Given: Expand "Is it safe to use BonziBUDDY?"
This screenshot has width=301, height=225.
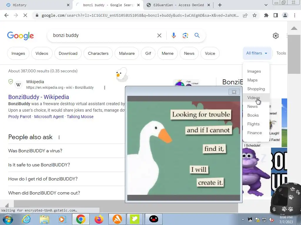Looking at the screenshot, I should pyautogui.click(x=66, y=165).
